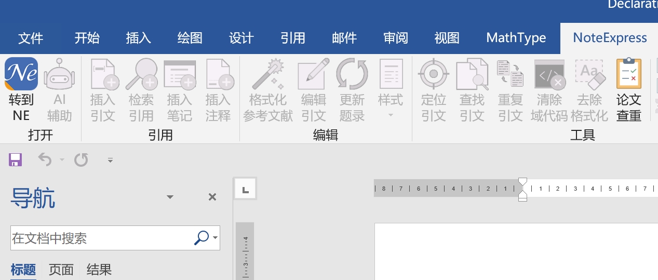Select the 页面 pages navigation tab
Image resolution: width=658 pixels, height=280 pixels.
61,270
